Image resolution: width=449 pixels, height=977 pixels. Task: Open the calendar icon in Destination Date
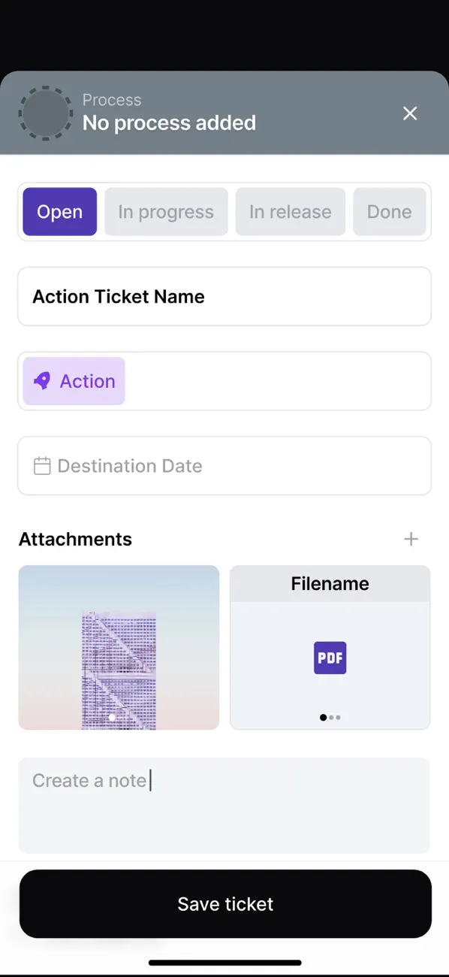[42, 465]
